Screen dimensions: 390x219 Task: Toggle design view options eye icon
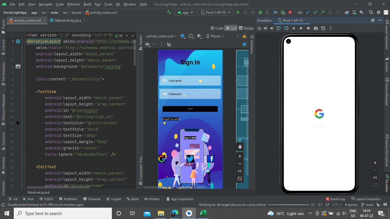point(147,44)
